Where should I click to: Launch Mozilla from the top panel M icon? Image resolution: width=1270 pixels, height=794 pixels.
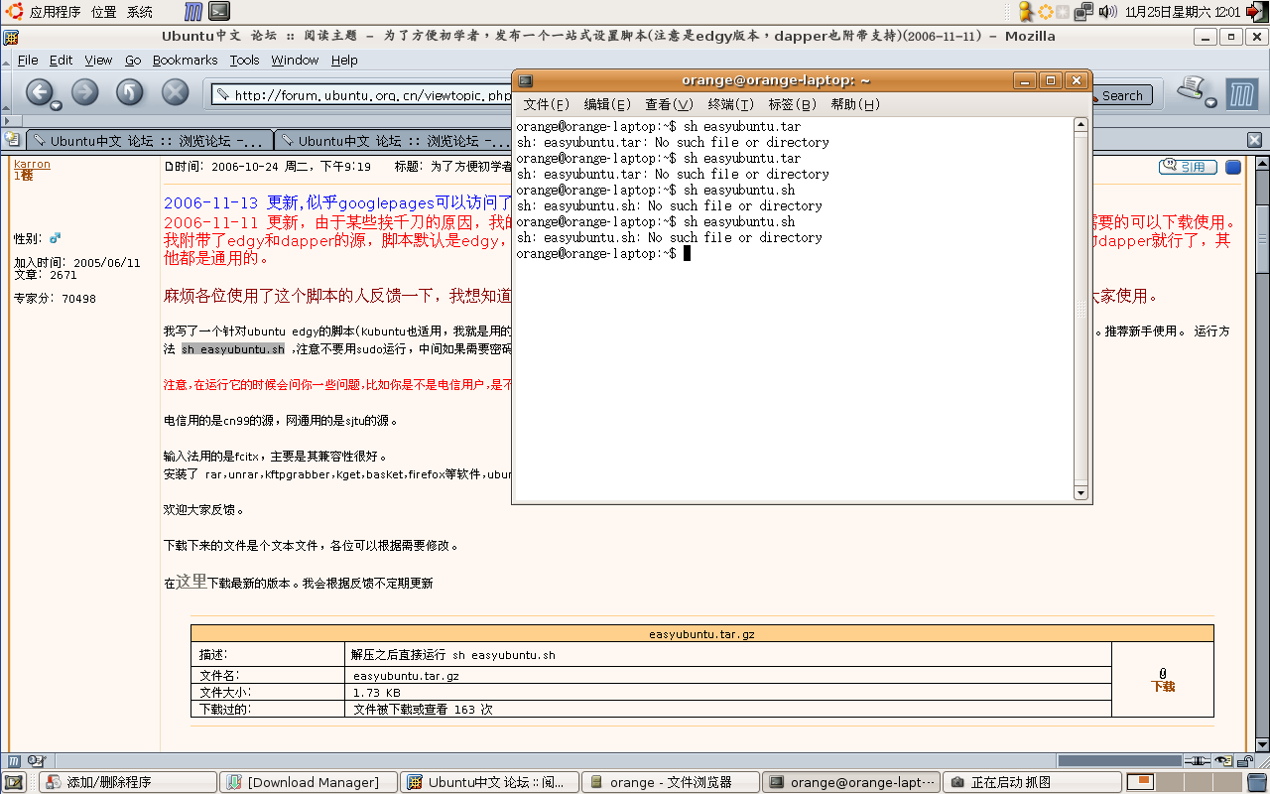click(x=195, y=12)
